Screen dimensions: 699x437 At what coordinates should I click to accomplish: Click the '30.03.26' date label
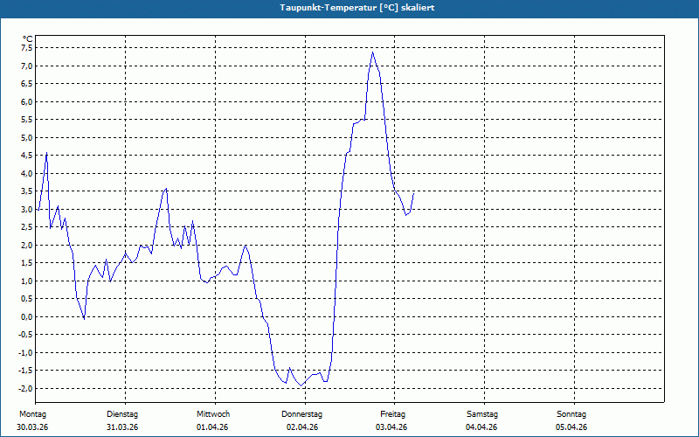click(x=32, y=427)
